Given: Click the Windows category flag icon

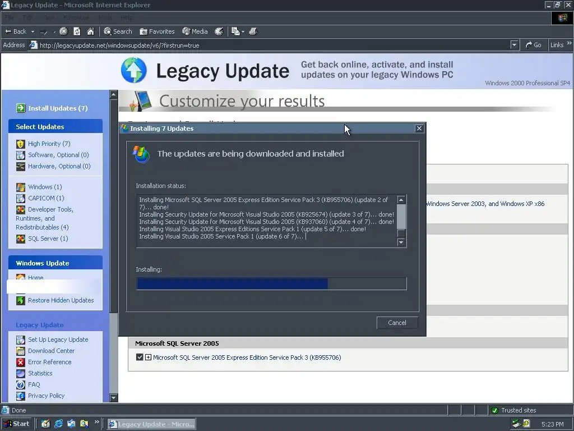Looking at the screenshot, I should click(21, 187).
